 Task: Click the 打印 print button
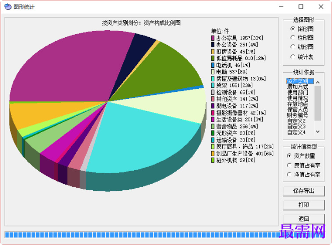[x=303, y=205]
